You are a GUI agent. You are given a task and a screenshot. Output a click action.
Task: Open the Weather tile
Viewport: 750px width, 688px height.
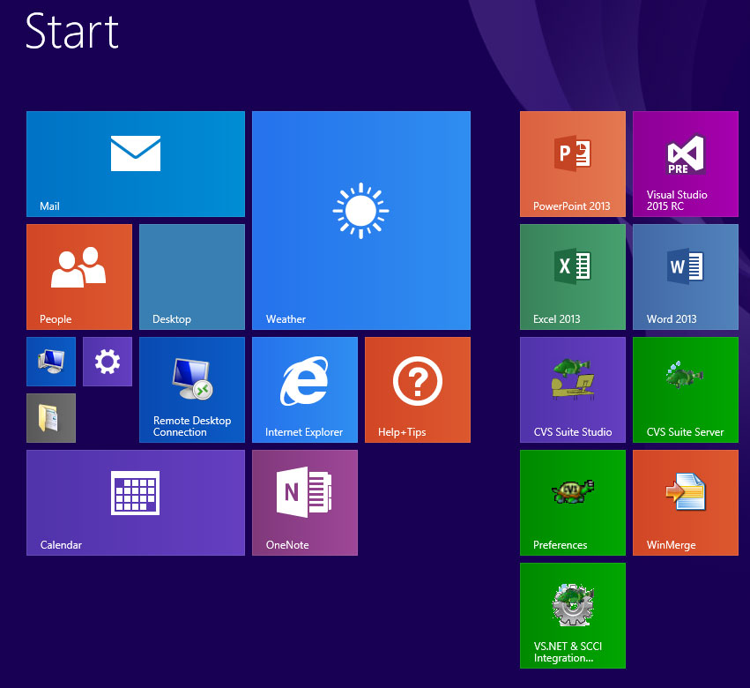pyautogui.click(x=361, y=221)
